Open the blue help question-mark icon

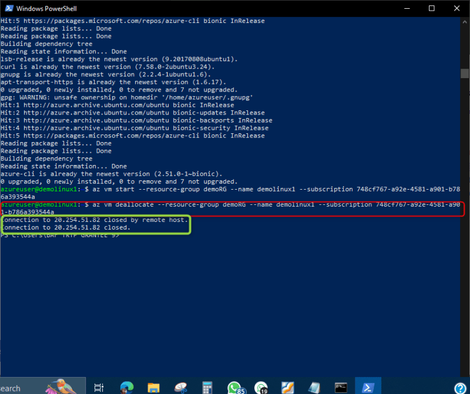pyautogui.click(x=460, y=388)
